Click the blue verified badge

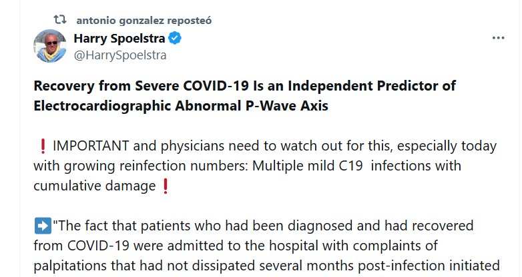click(175, 39)
